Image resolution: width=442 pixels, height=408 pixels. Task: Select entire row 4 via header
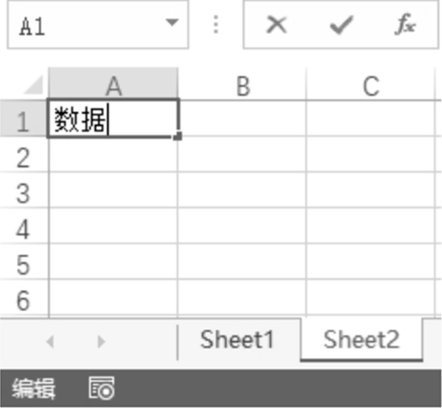[24, 229]
